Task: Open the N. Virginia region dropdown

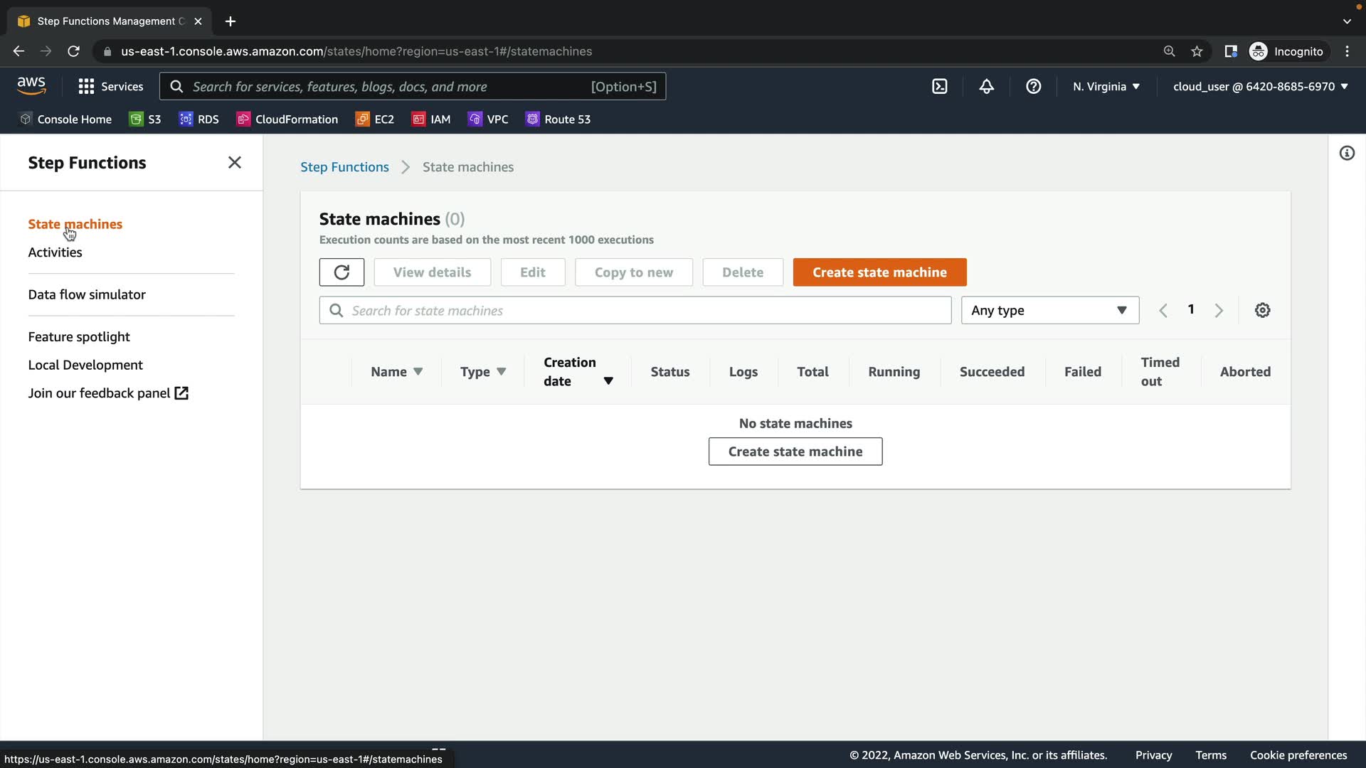Action: 1106,86
